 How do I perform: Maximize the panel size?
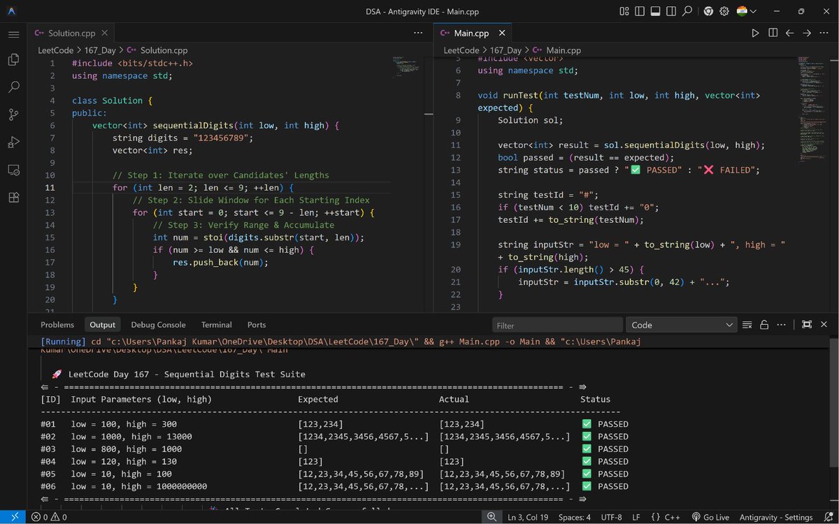click(807, 325)
